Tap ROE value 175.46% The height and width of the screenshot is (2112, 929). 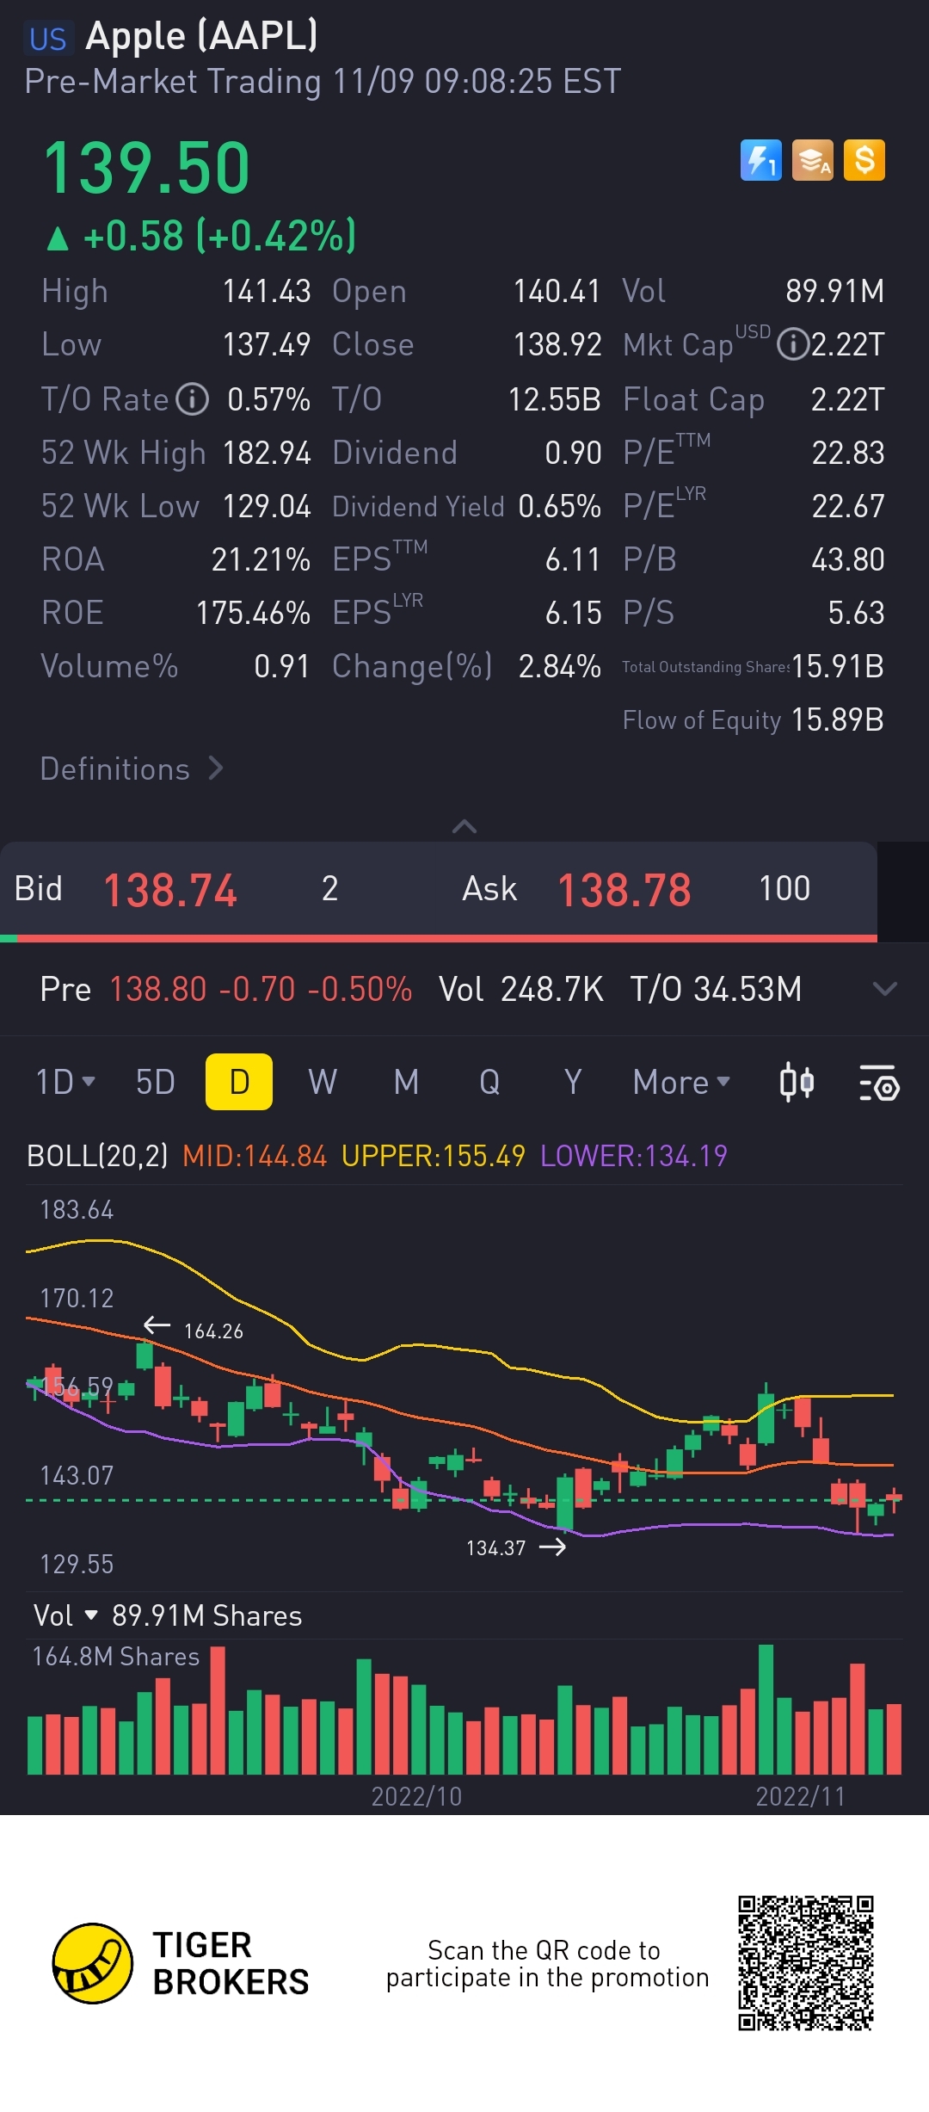click(x=253, y=613)
